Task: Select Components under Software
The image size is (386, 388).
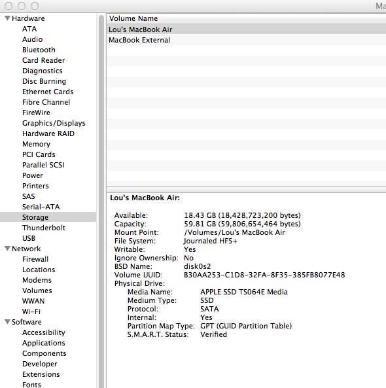Action: pyautogui.click(x=44, y=353)
